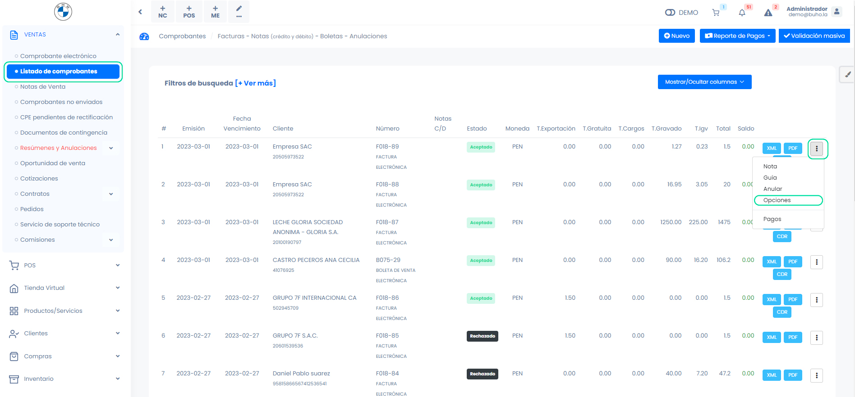Open the notifications bell
Viewport: 855px width, 397px height.
coord(742,13)
